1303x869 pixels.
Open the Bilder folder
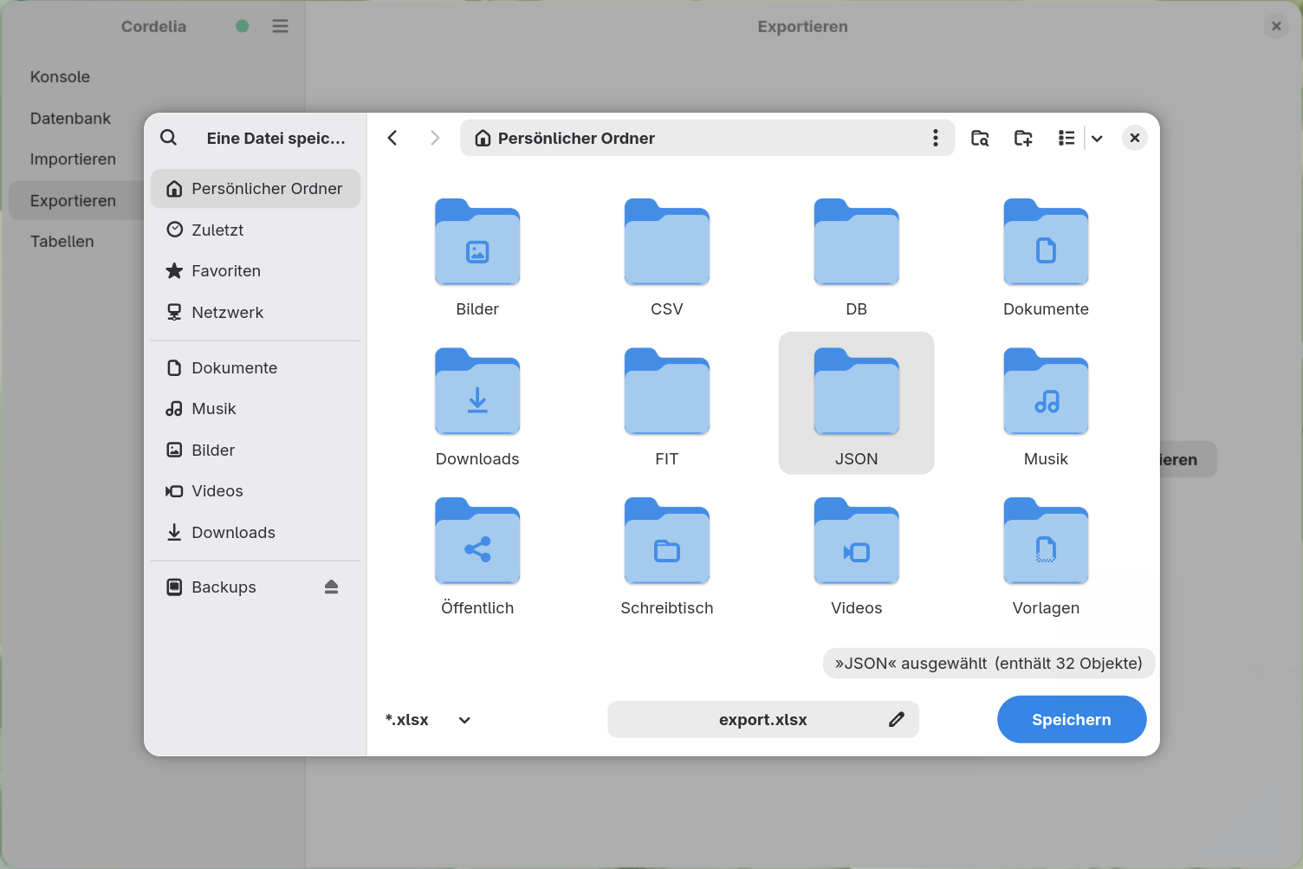[477, 257]
